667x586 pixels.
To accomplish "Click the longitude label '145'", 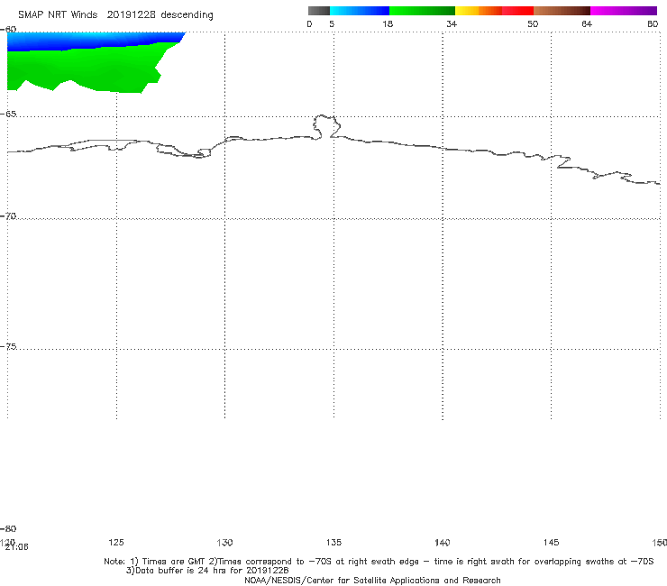I will point(552,543).
